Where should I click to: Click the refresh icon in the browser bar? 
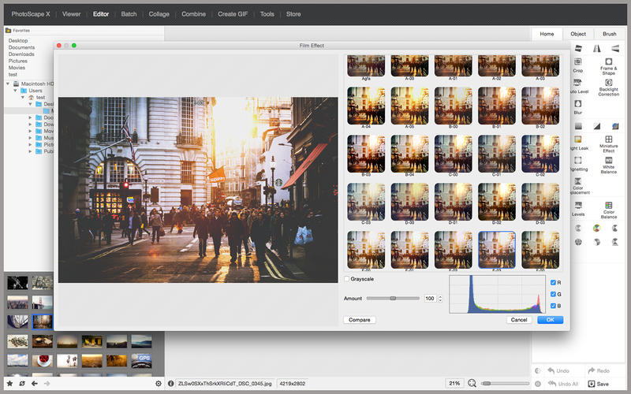21,383
